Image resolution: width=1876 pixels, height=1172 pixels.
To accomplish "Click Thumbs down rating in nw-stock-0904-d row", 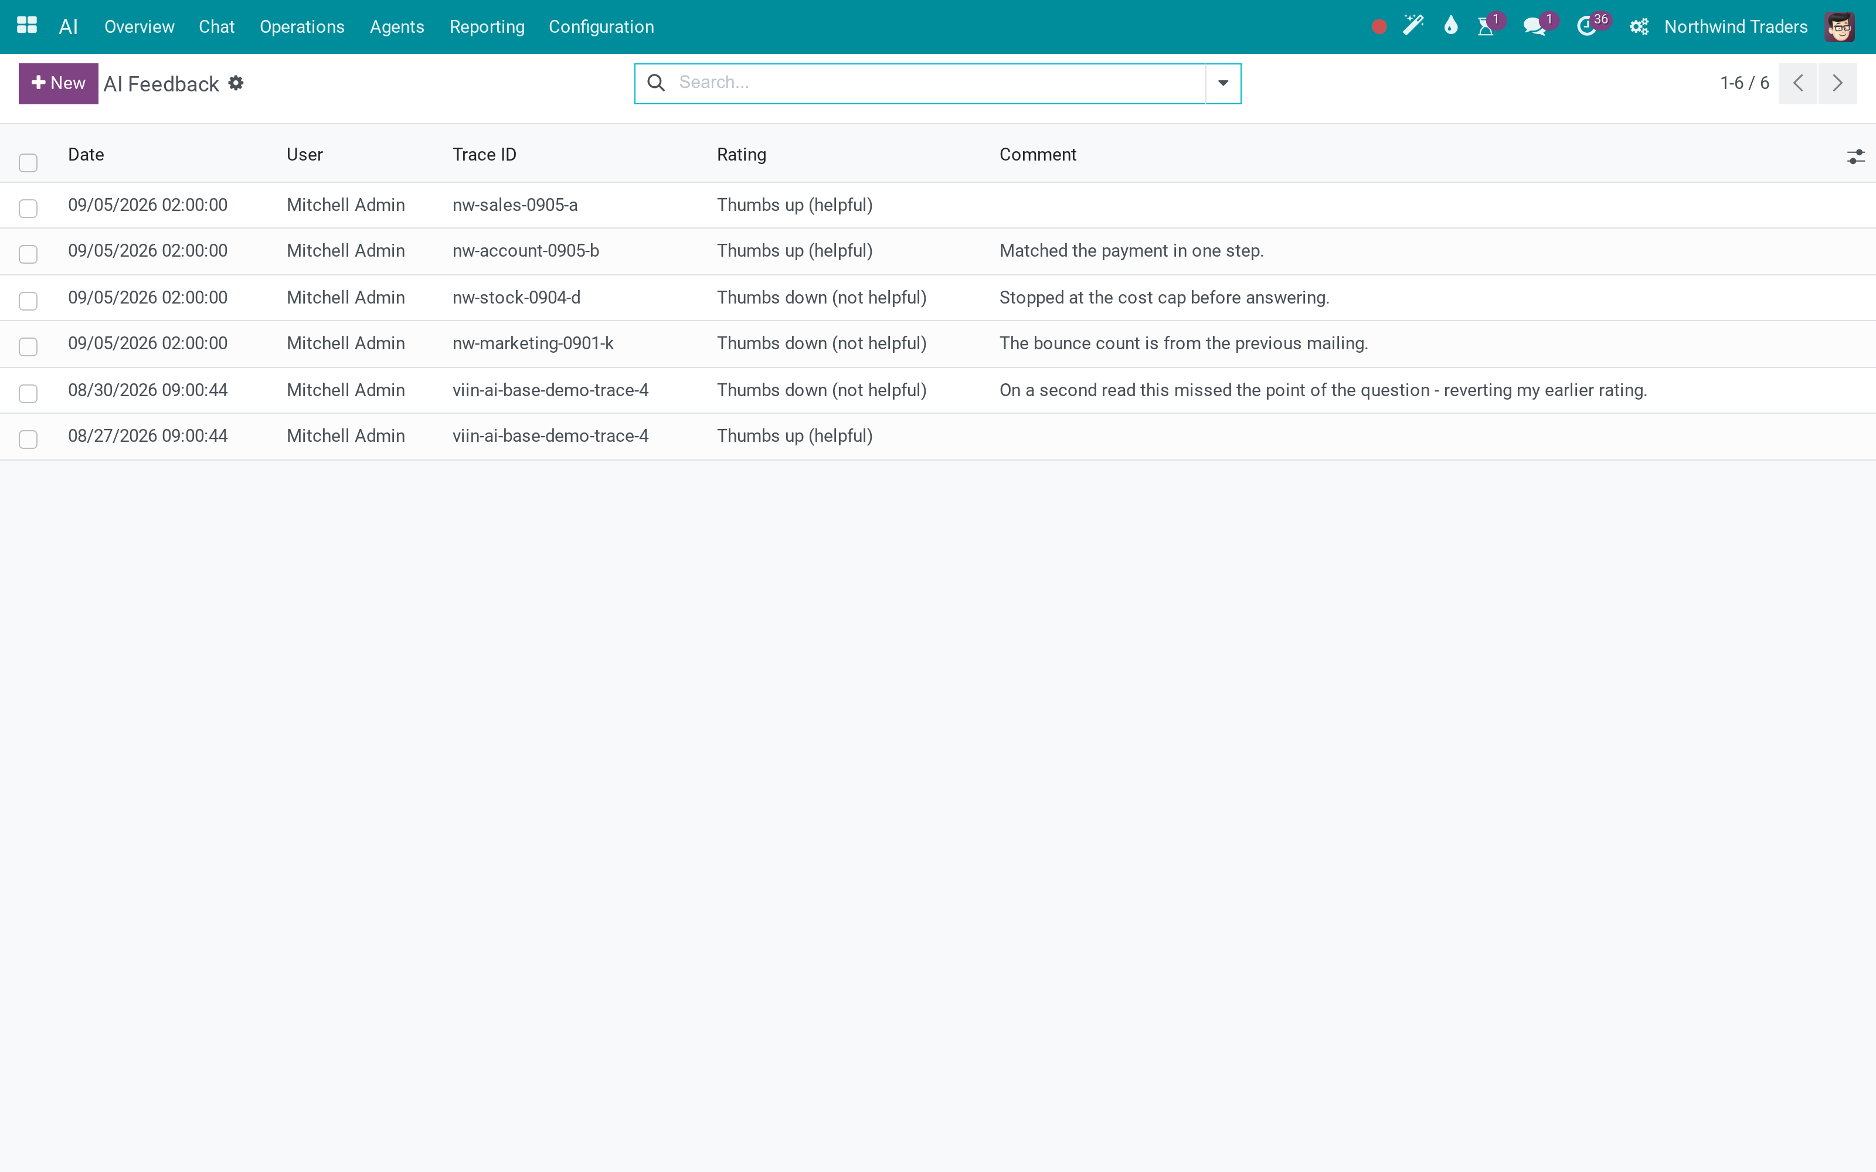I will (821, 297).
